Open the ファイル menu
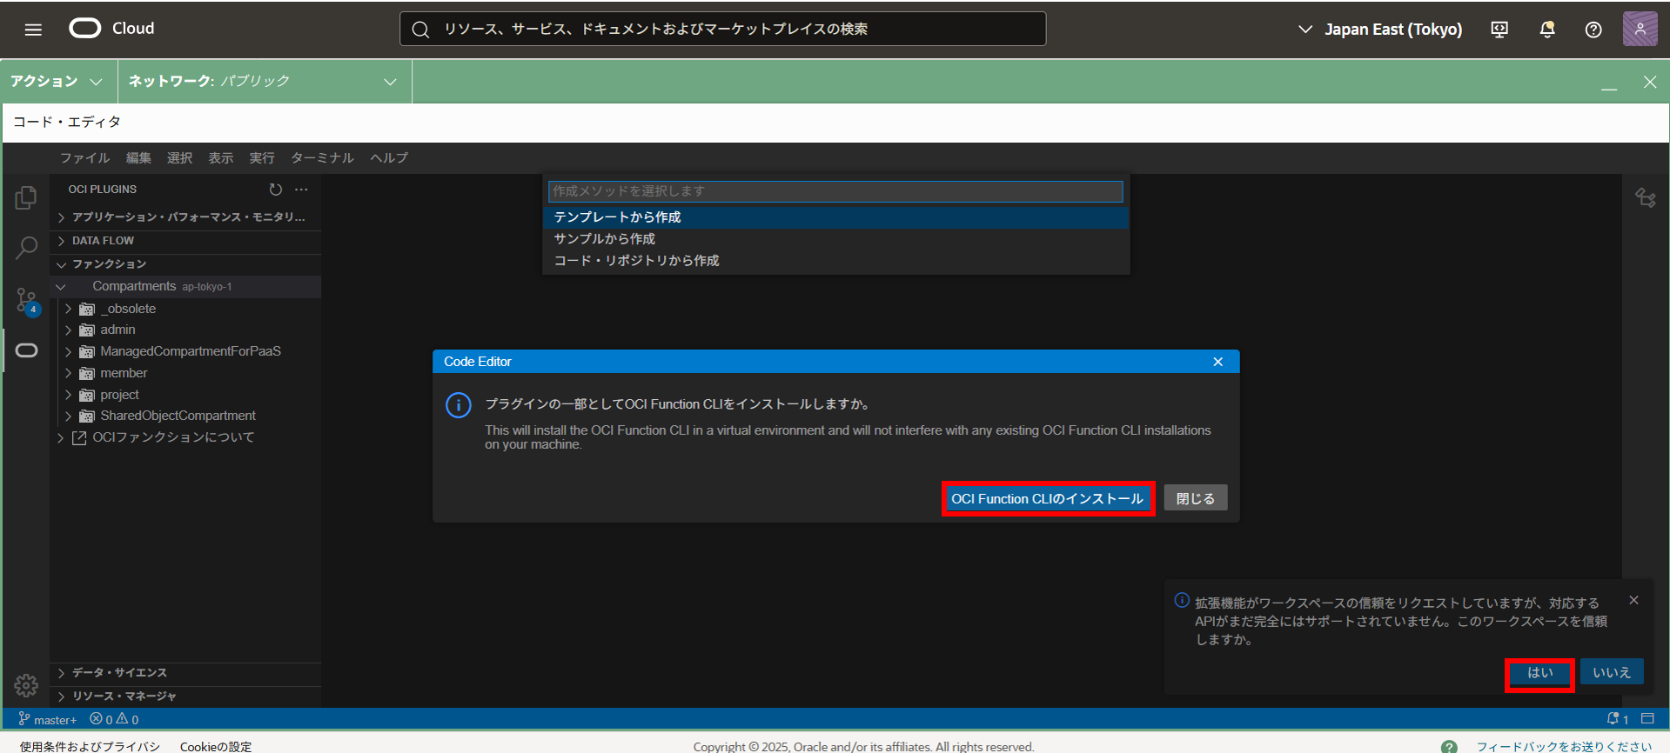The height and width of the screenshot is (753, 1670). point(84,158)
